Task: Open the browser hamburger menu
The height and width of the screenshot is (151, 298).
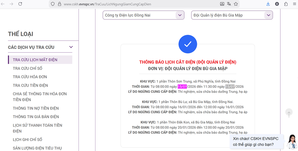Action: [x=294, y=4]
